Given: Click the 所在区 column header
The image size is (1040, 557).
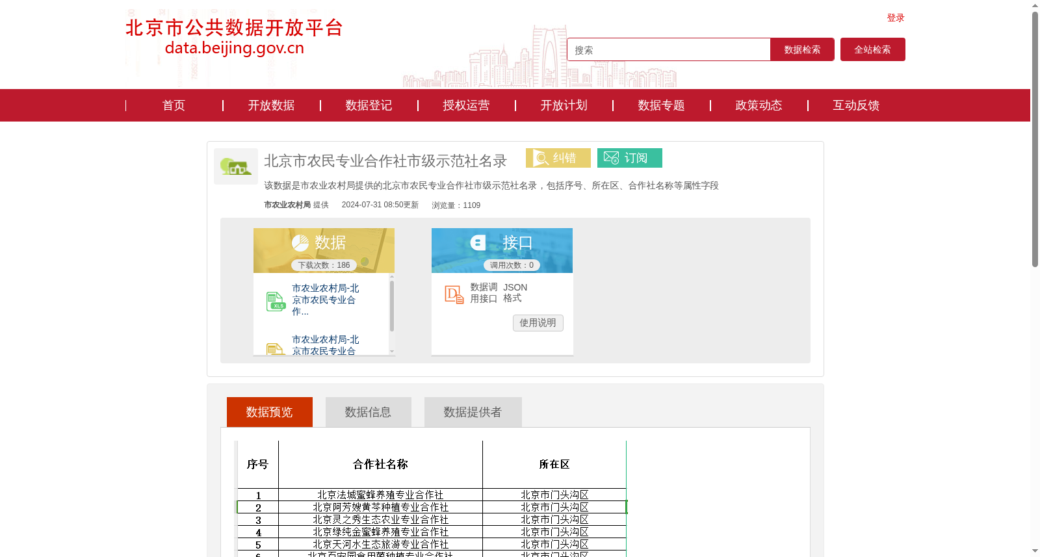Looking at the screenshot, I should tap(554, 464).
